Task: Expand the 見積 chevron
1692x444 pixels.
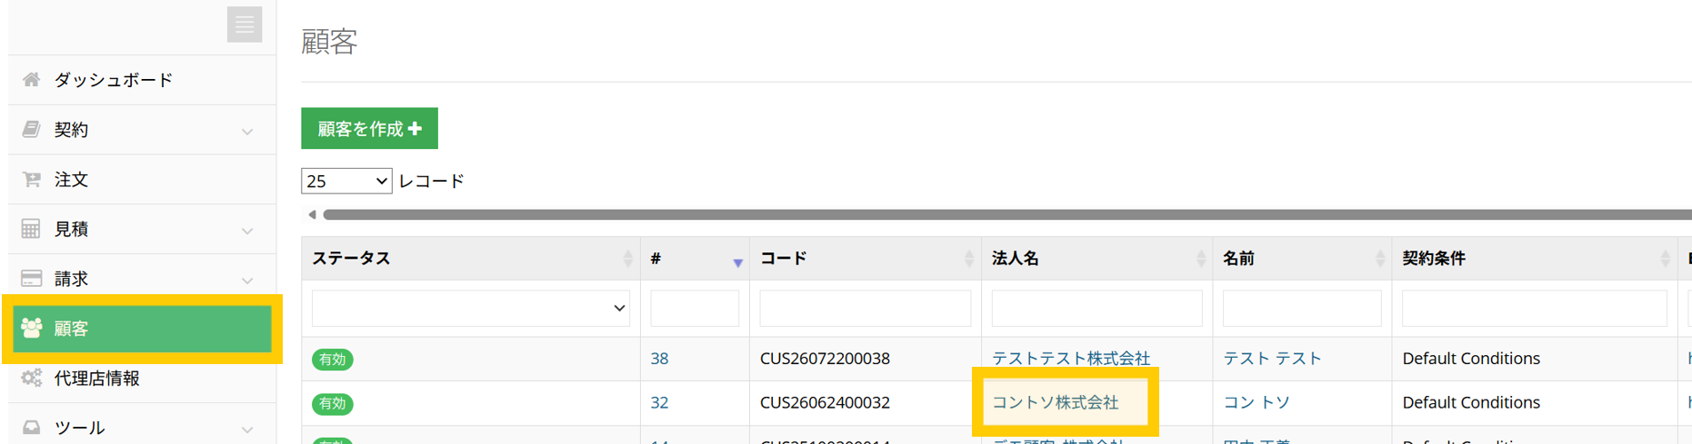Action: tap(247, 231)
